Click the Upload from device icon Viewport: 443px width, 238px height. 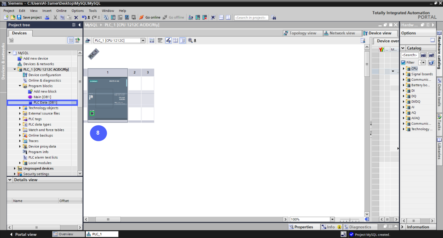pos(120,17)
